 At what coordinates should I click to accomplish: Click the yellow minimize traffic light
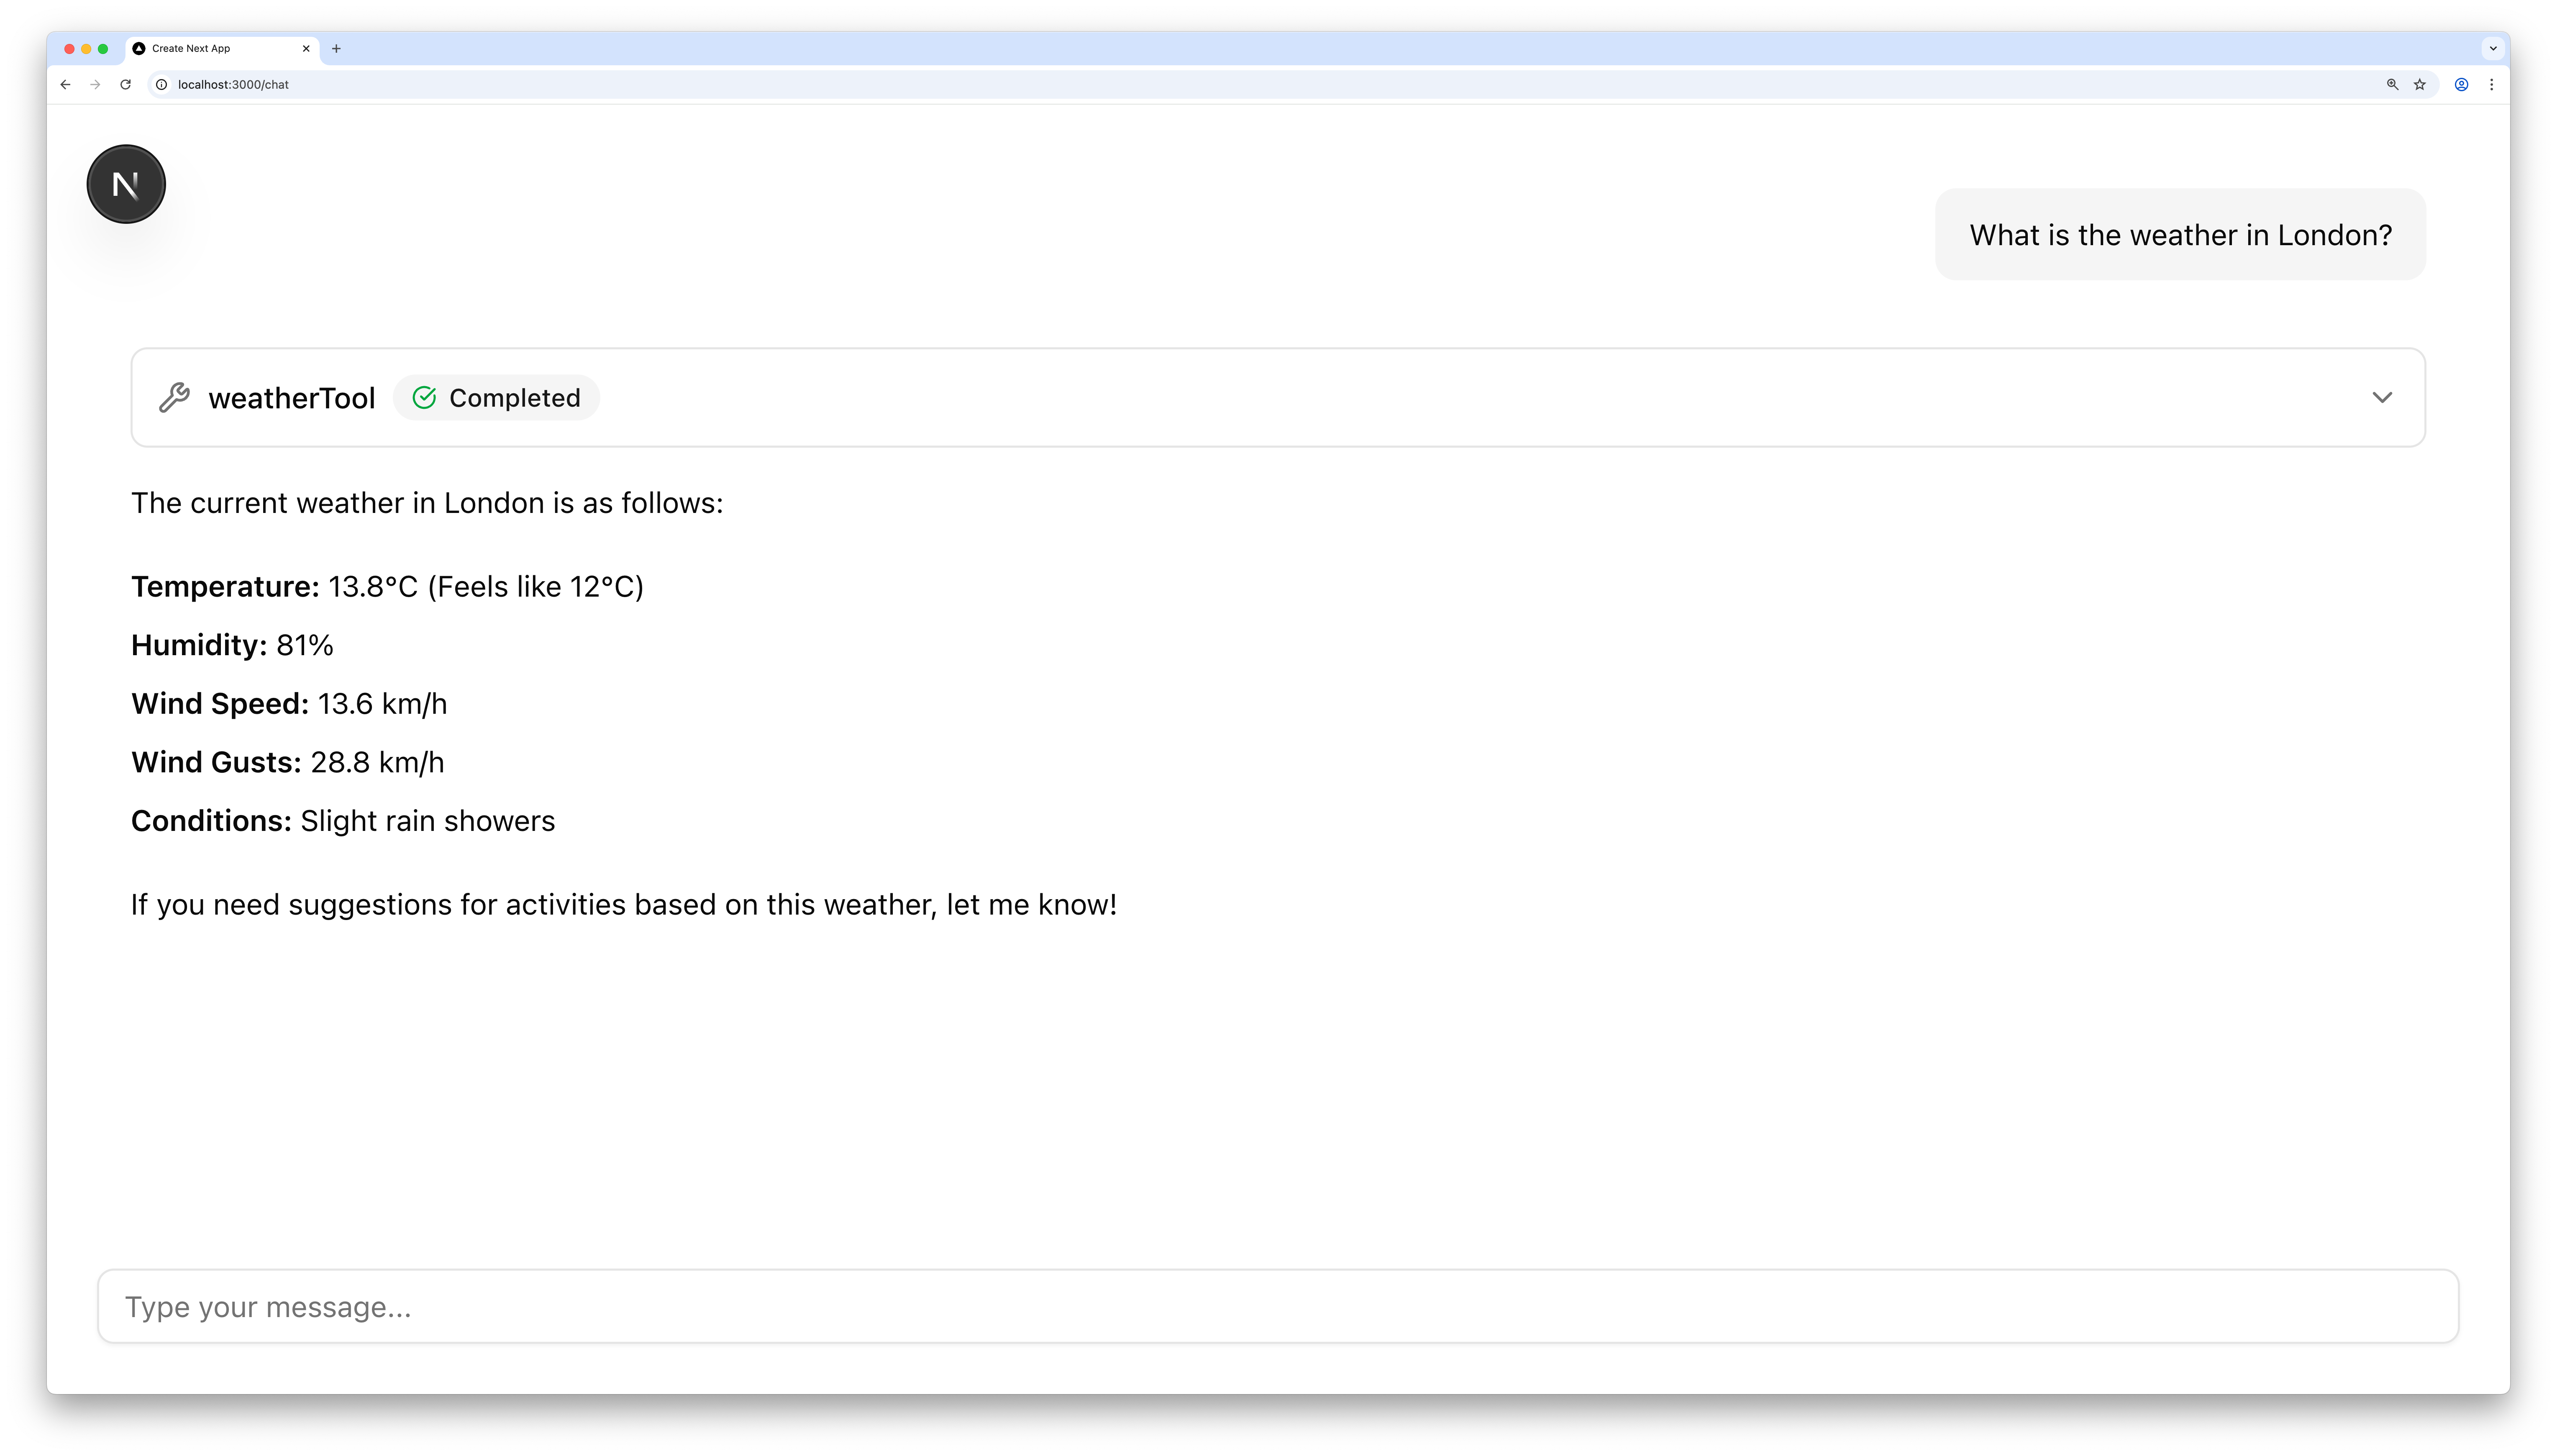pos(85,48)
